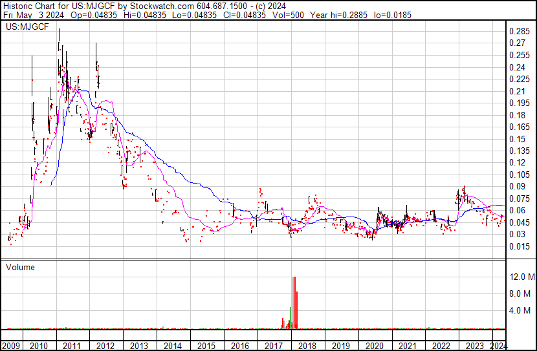The height and width of the screenshot is (351, 537).
Task: Select the 2019 year marker
Action: (x=341, y=346)
